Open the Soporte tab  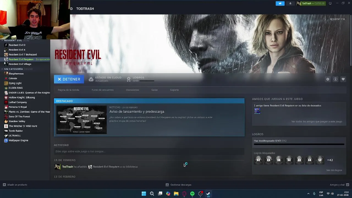(x=174, y=90)
